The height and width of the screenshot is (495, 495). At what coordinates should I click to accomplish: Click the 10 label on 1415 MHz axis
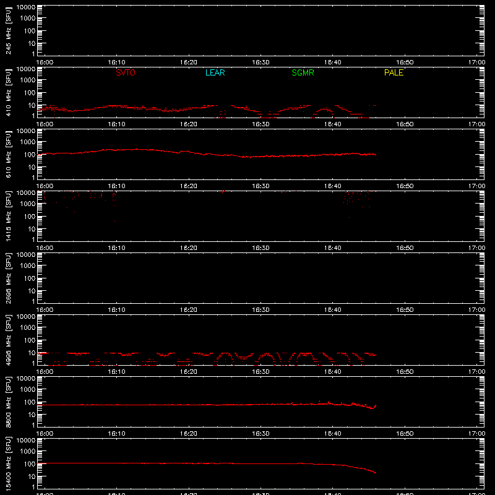32,229
